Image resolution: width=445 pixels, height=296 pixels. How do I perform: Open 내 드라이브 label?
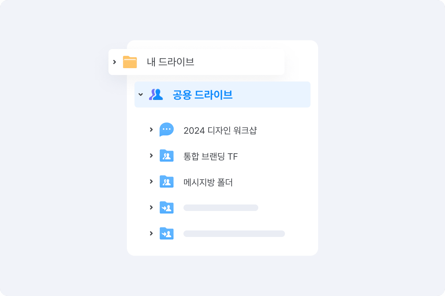click(x=170, y=62)
